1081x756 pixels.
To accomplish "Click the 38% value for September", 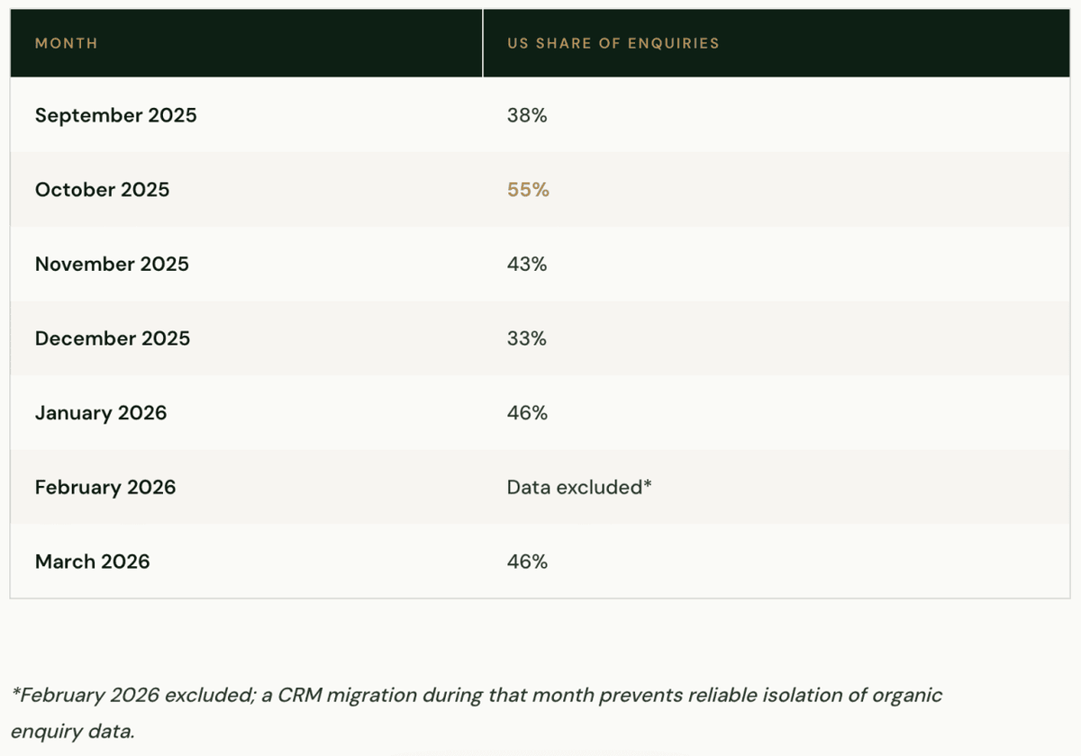I will point(527,115).
